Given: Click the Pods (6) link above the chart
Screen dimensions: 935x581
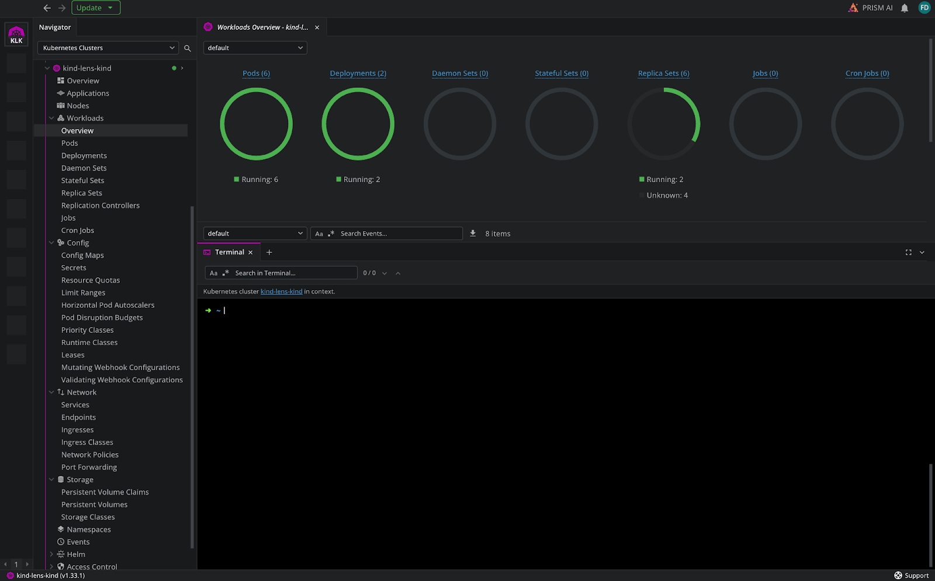Looking at the screenshot, I should pyautogui.click(x=256, y=73).
